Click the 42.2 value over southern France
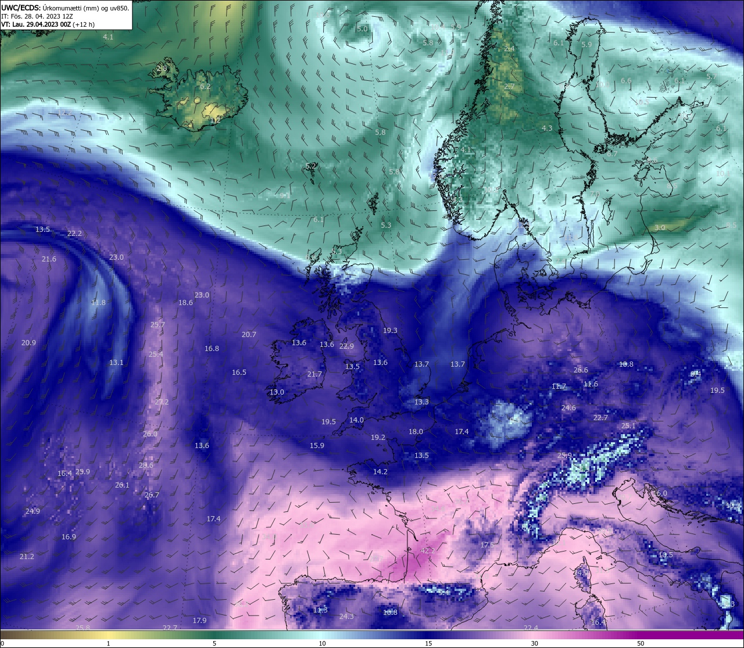Screen dimensions: 744x648 [x=428, y=550]
